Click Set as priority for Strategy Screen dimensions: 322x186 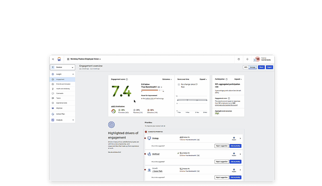point(235,146)
